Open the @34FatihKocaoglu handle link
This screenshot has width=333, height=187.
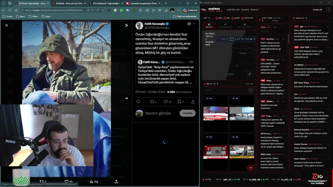157,28
